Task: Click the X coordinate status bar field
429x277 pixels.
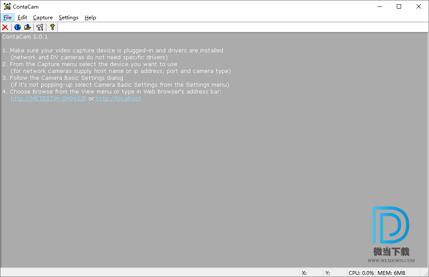Action: (311, 273)
